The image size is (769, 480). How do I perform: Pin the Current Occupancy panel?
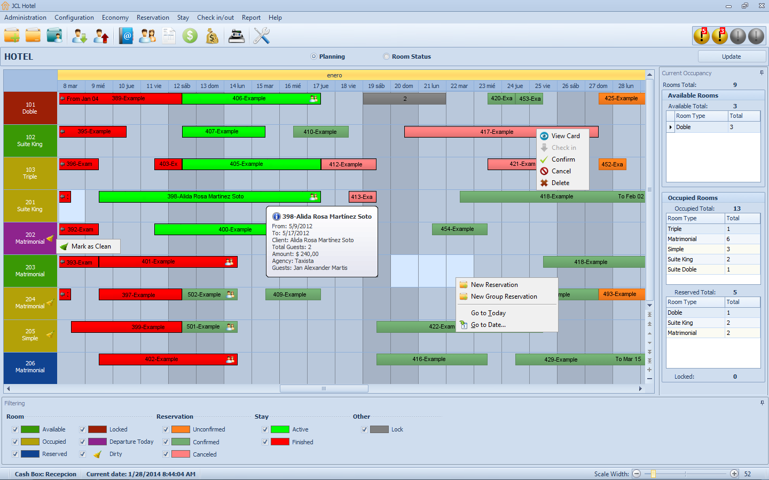click(x=762, y=73)
